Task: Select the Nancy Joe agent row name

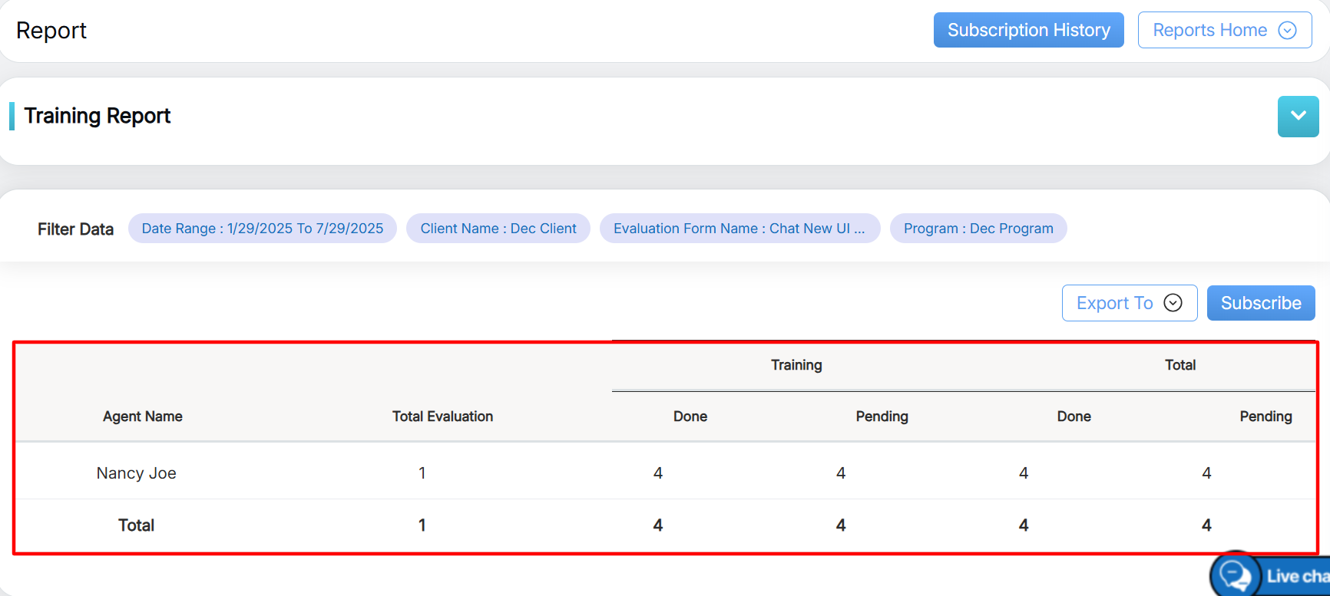Action: (137, 473)
